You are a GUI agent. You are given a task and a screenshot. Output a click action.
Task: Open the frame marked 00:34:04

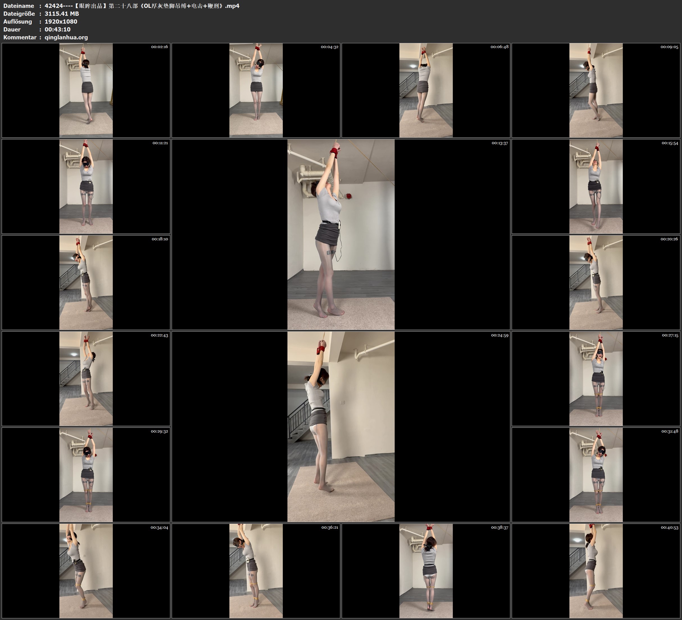click(x=86, y=571)
